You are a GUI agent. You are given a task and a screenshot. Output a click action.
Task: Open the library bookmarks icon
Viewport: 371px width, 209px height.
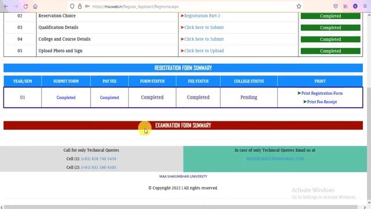345,6
